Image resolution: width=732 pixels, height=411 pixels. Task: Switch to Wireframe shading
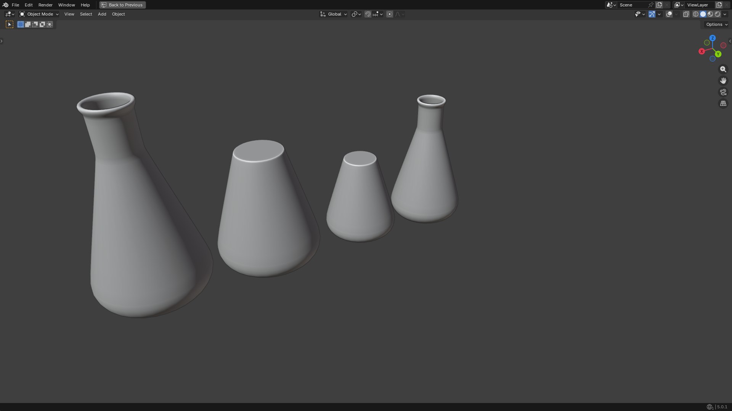[x=696, y=14]
